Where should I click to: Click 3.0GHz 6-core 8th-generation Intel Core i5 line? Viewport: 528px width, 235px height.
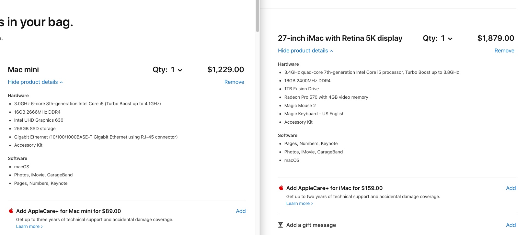click(x=87, y=104)
